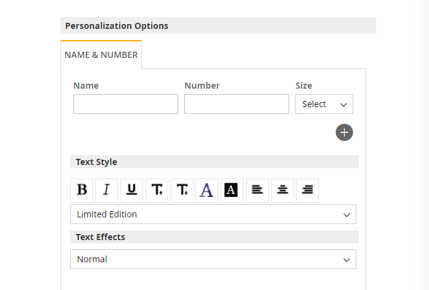429x290 pixels.
Task: Align text to the left
Action: pyautogui.click(x=257, y=190)
